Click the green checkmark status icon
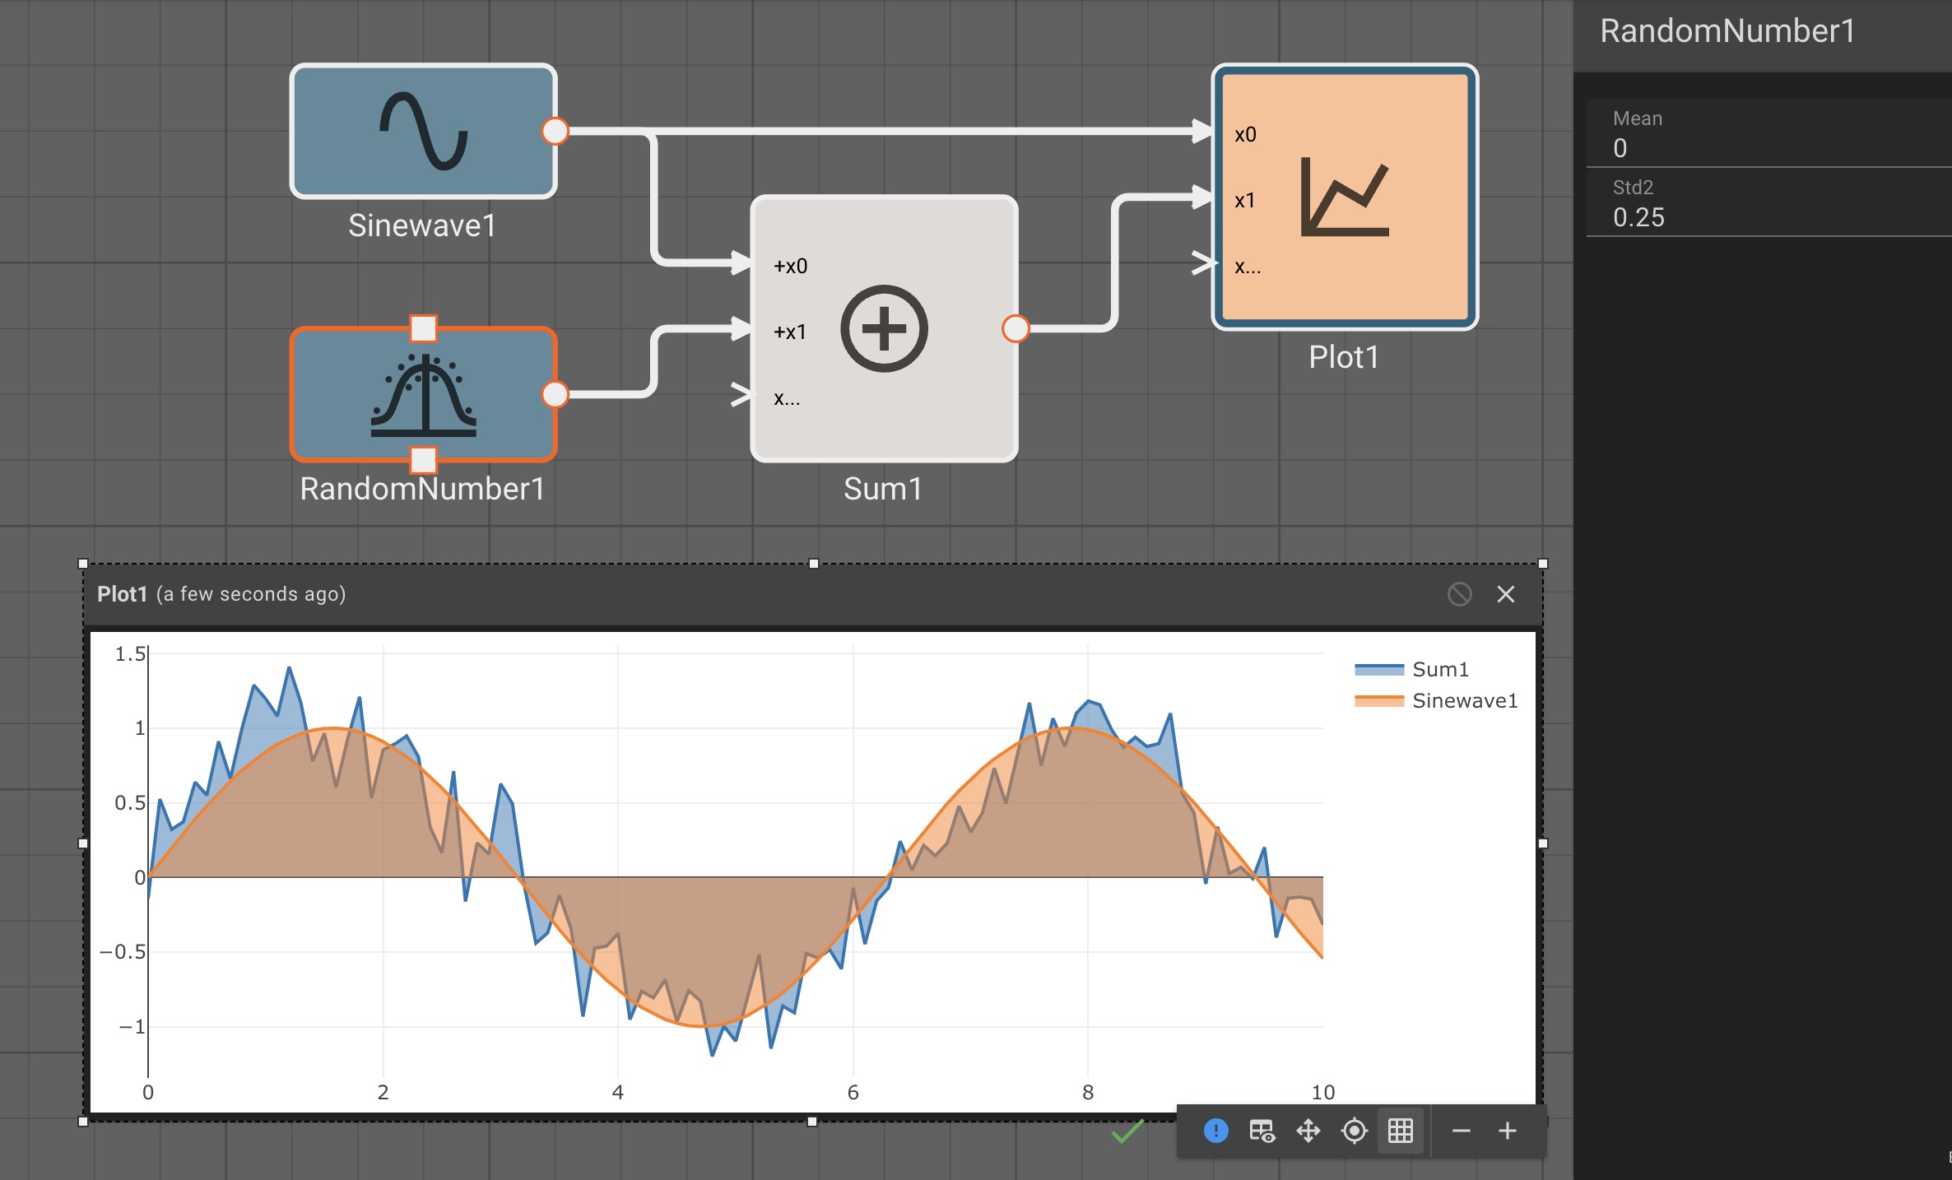The width and height of the screenshot is (1952, 1180). coord(1127,1131)
